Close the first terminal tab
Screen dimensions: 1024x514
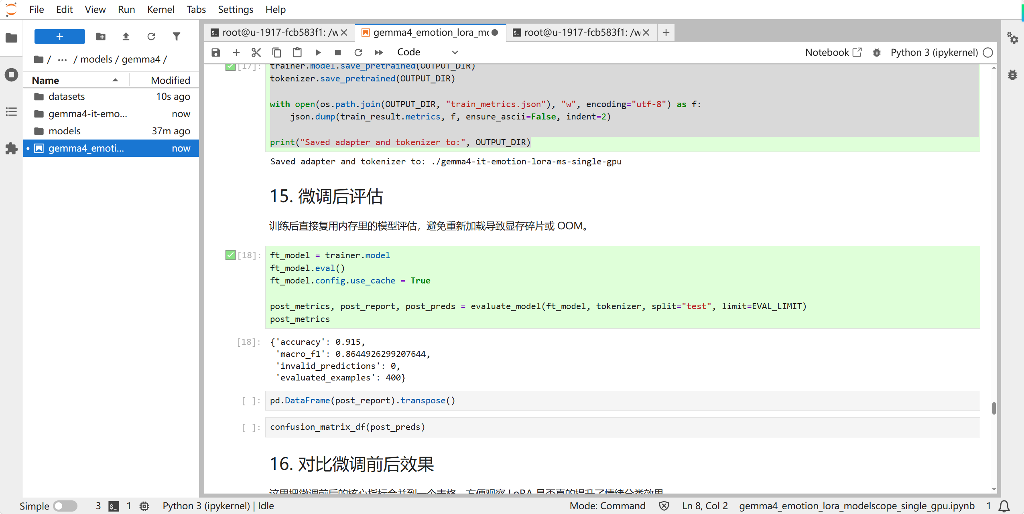344,32
